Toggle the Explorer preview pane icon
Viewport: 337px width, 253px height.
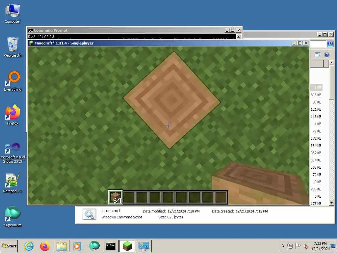[x=318, y=55]
